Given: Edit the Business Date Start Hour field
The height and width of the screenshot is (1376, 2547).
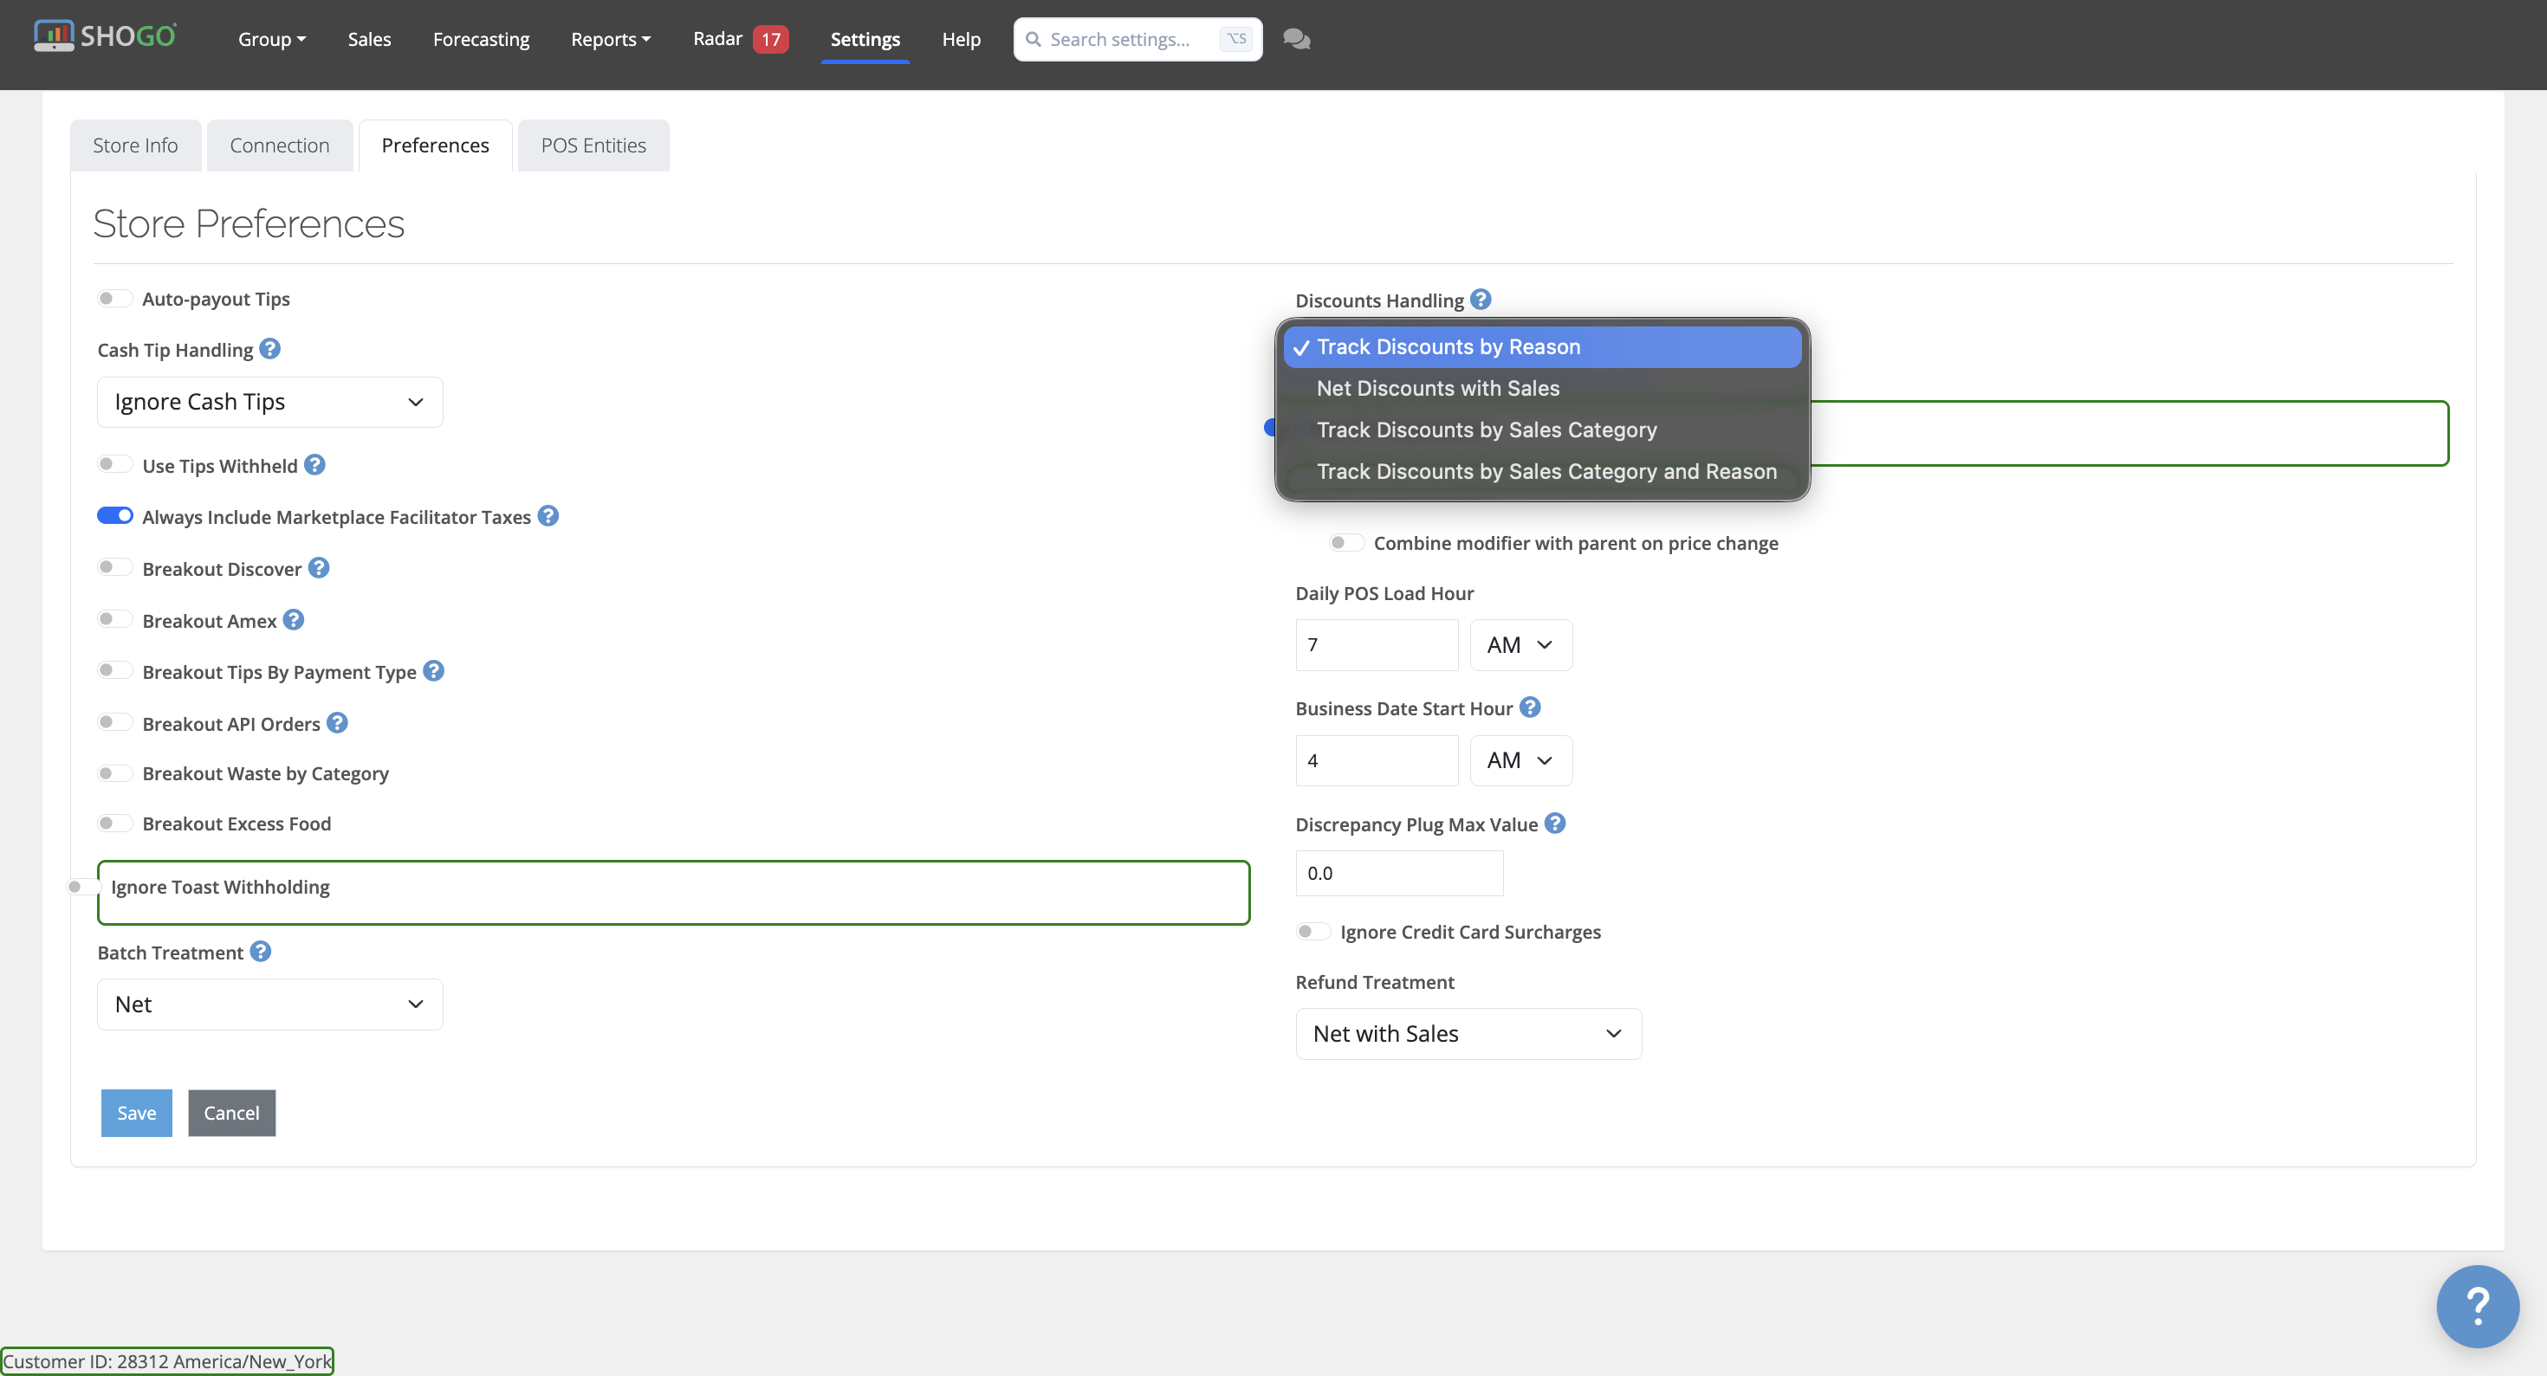Looking at the screenshot, I should pyautogui.click(x=1377, y=760).
